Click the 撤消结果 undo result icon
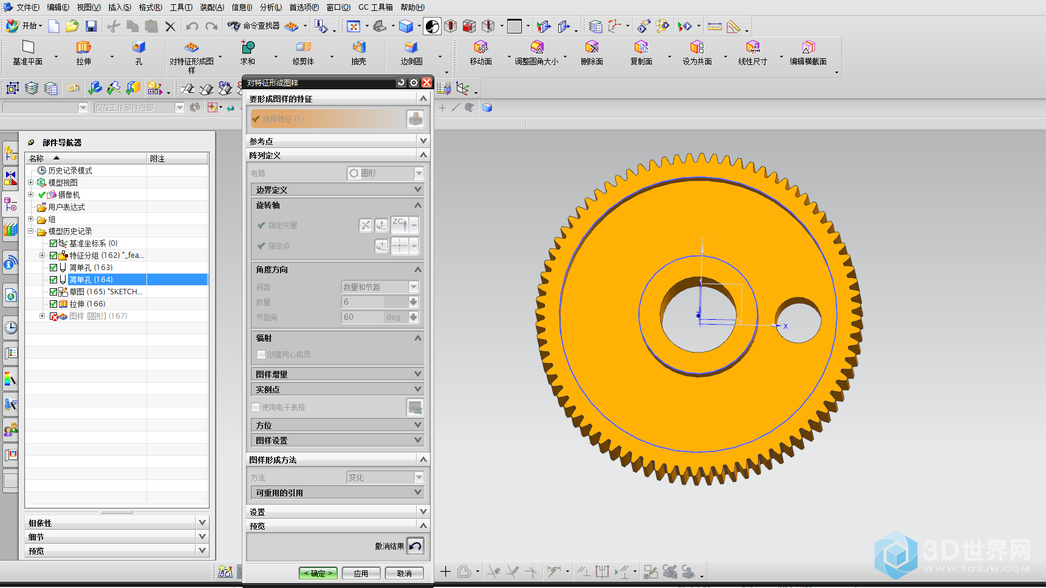The image size is (1046, 588). click(x=415, y=546)
